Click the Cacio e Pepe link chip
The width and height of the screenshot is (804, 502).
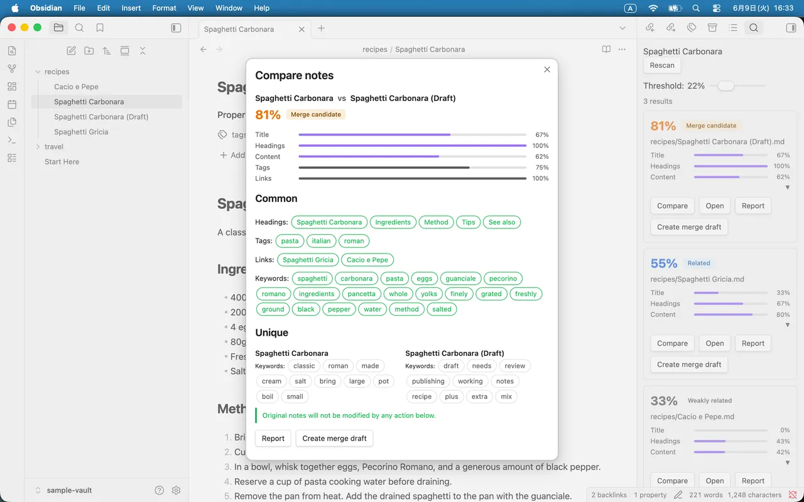[367, 260]
